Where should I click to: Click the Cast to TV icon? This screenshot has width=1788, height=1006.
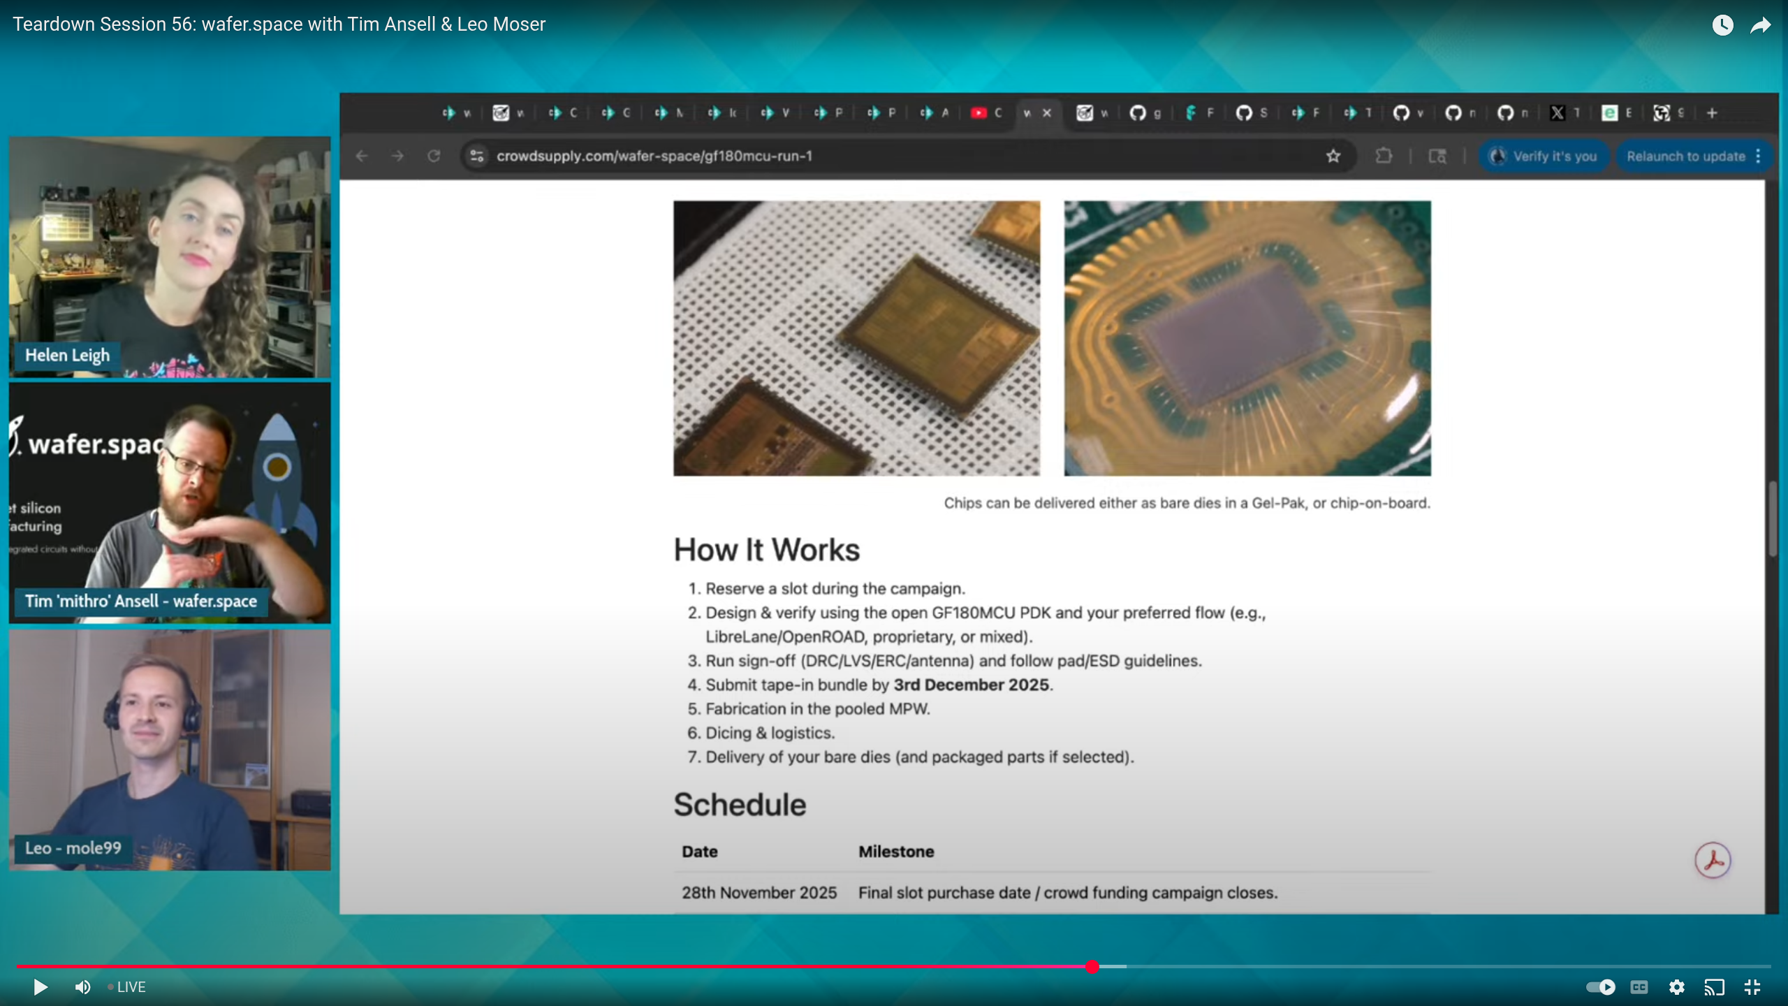[1715, 986]
